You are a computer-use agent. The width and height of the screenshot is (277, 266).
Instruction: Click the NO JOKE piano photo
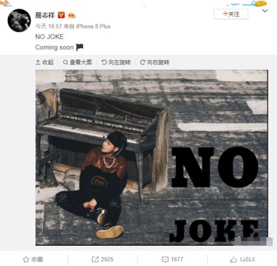pyautogui.click(x=152, y=157)
